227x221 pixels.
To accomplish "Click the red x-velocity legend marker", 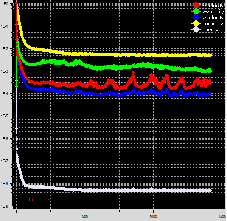I will pos(196,5).
